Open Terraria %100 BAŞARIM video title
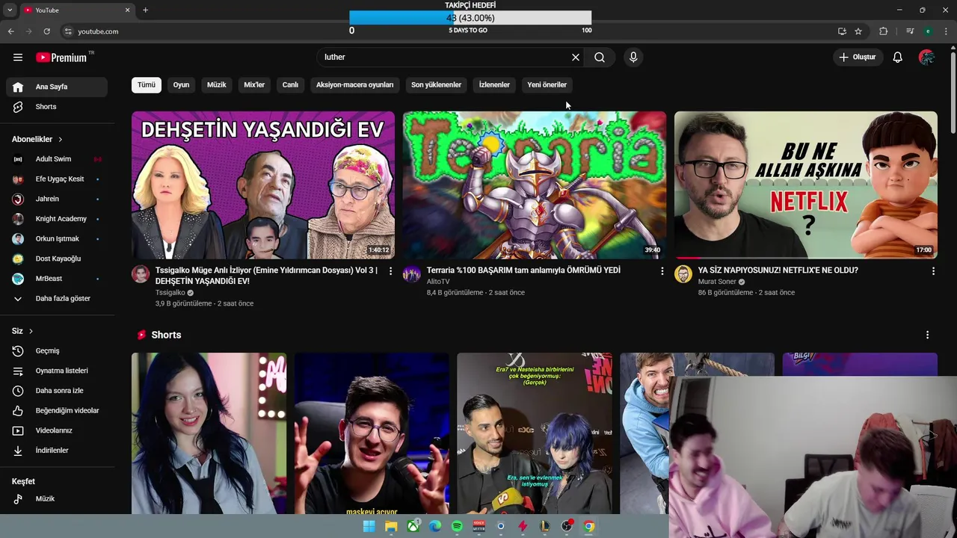 (523, 270)
